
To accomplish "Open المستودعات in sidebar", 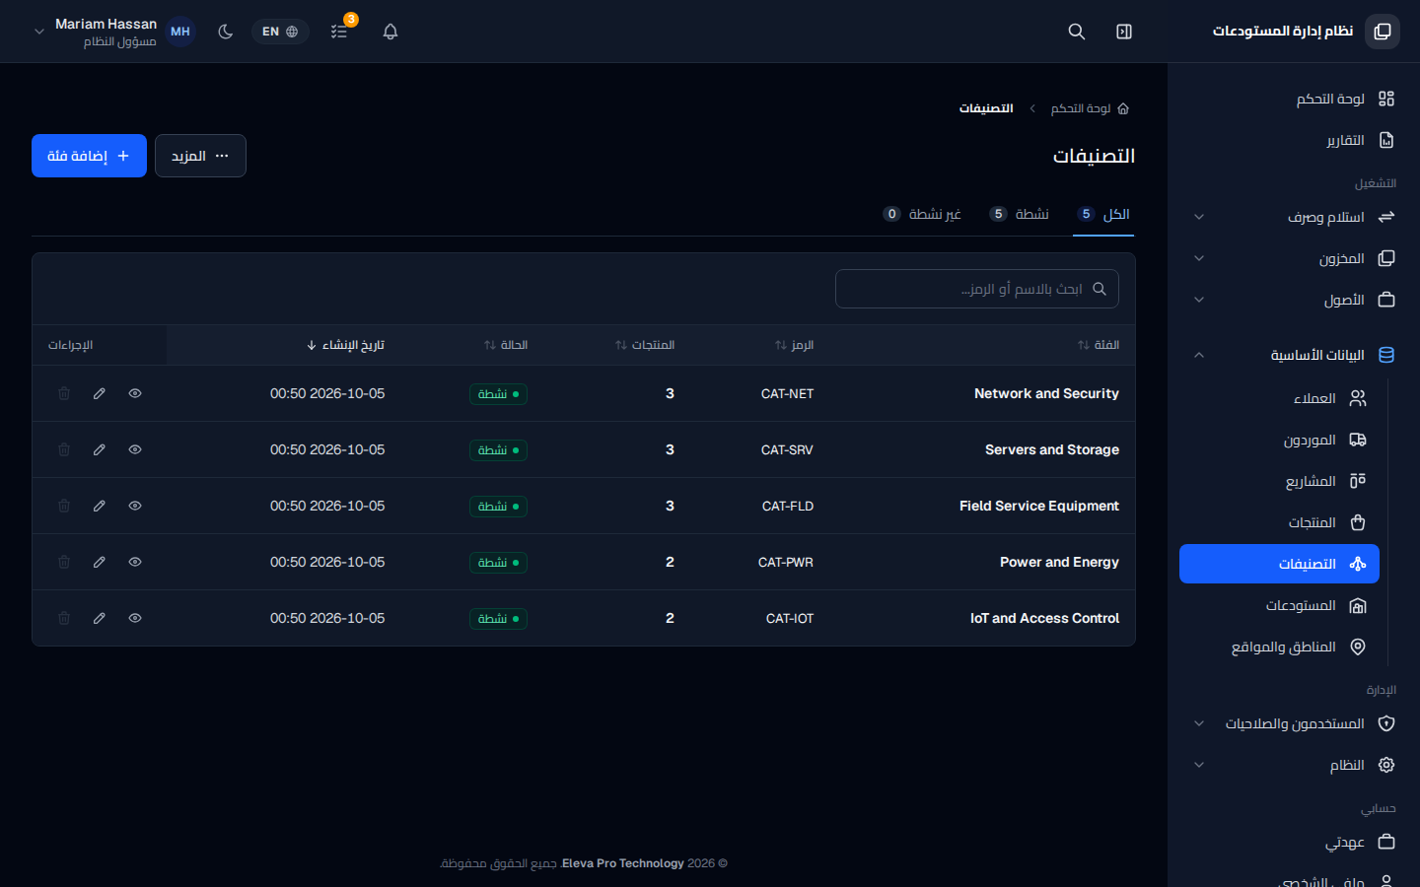I will (x=1280, y=605).
